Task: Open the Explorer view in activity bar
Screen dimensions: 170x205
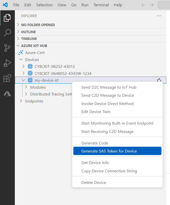Action: click(x=7, y=18)
